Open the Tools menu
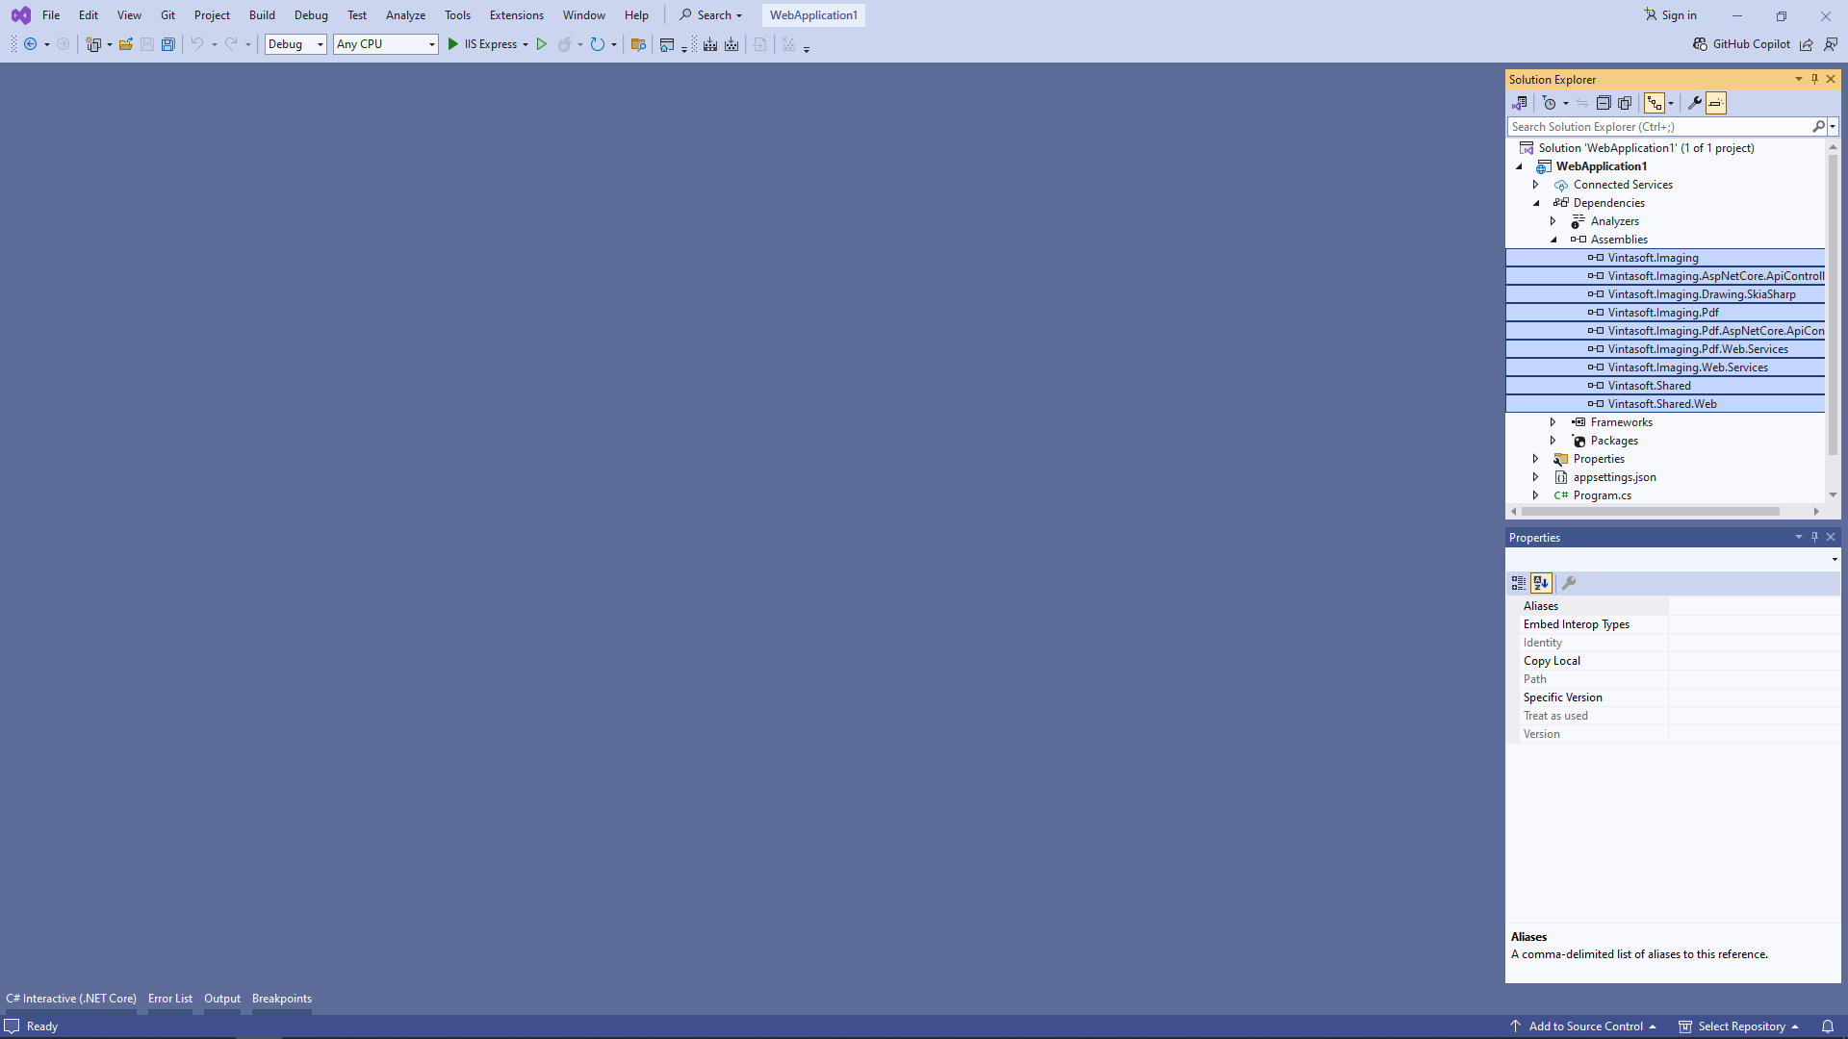 pyautogui.click(x=457, y=15)
